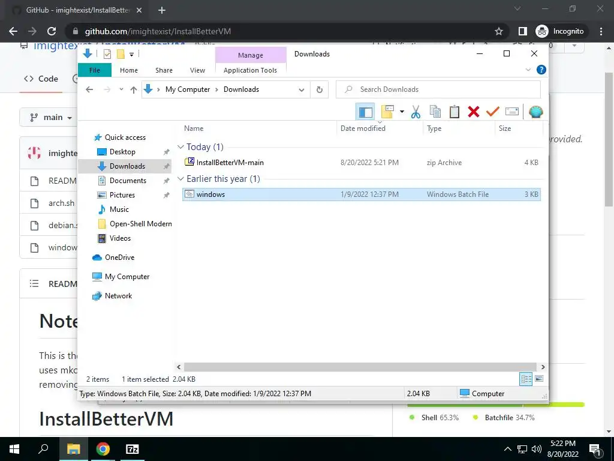Toggle the navigation pane toolbar button
The width and height of the screenshot is (614, 461).
pyautogui.click(x=365, y=112)
